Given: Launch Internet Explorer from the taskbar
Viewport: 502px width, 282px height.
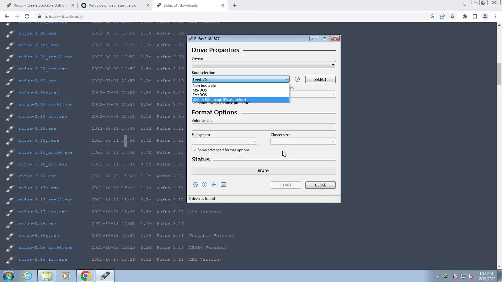Looking at the screenshot, I should pos(28,276).
